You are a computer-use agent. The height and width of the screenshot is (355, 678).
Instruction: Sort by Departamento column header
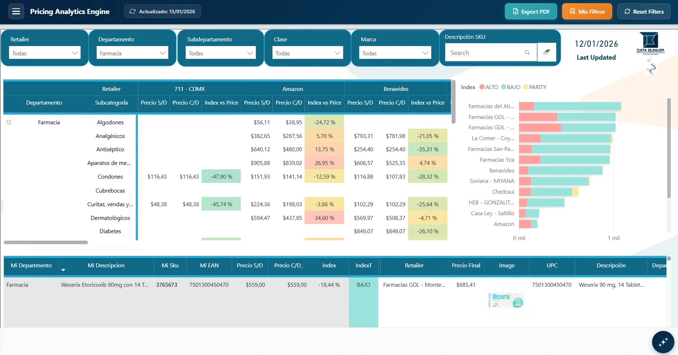pos(44,103)
